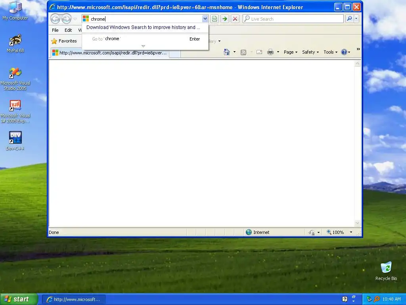The width and height of the screenshot is (406, 305).
Task: Click the orange magnifier tray icon
Action: [x=377, y=299]
